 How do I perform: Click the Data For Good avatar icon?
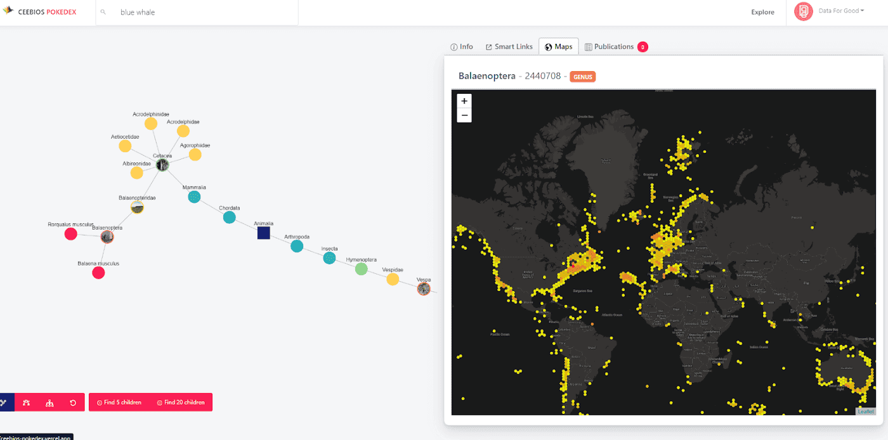804,12
